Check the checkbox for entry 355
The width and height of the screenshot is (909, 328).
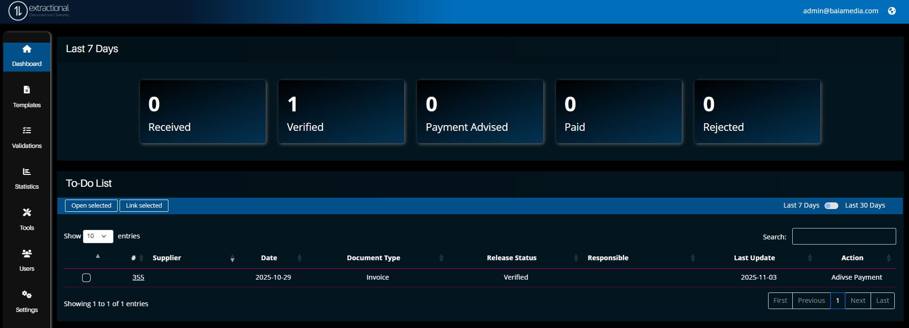point(86,278)
